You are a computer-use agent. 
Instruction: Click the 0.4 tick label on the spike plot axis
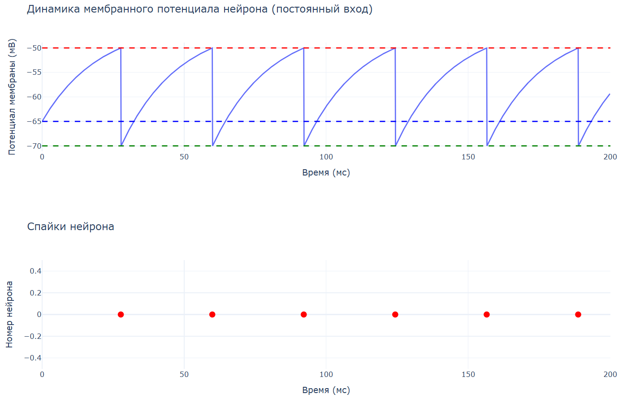click(x=36, y=271)
